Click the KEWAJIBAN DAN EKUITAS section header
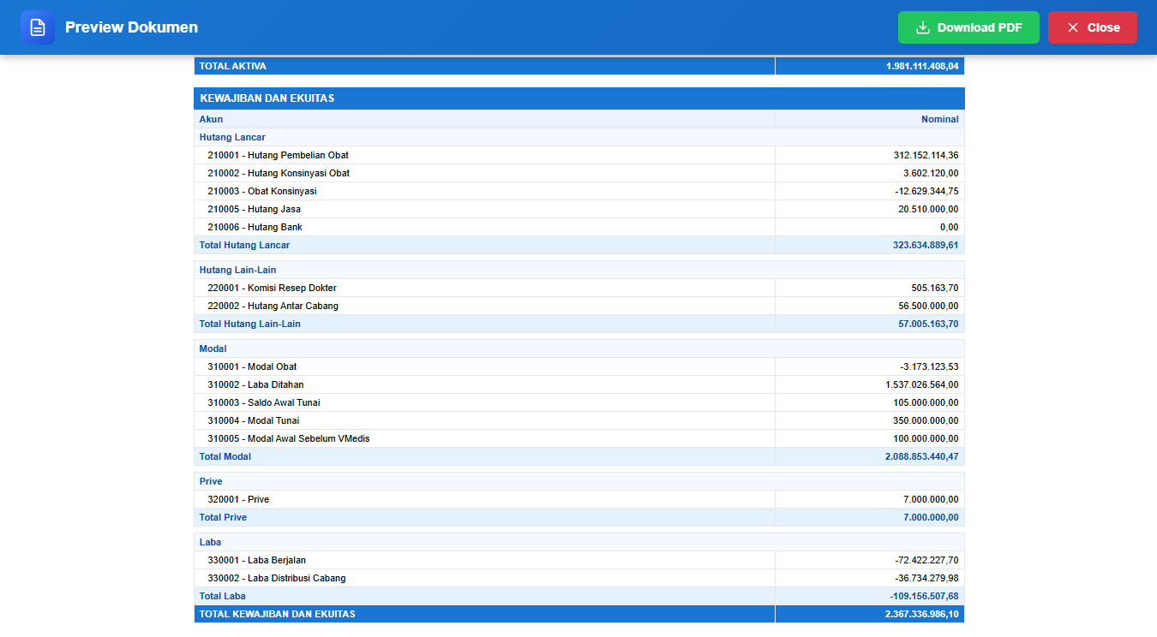This screenshot has width=1157, height=637. tap(579, 98)
